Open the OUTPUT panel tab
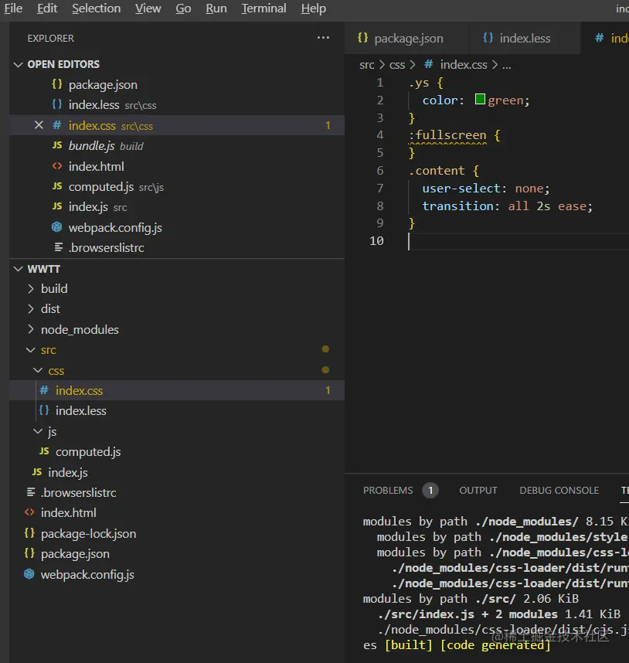The height and width of the screenshot is (663, 629). click(x=478, y=491)
